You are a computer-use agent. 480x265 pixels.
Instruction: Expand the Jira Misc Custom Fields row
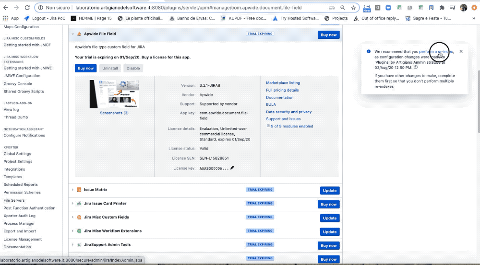coord(72,217)
